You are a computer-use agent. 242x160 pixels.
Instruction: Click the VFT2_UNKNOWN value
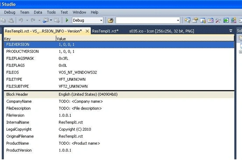pyautogui.click(x=73, y=86)
